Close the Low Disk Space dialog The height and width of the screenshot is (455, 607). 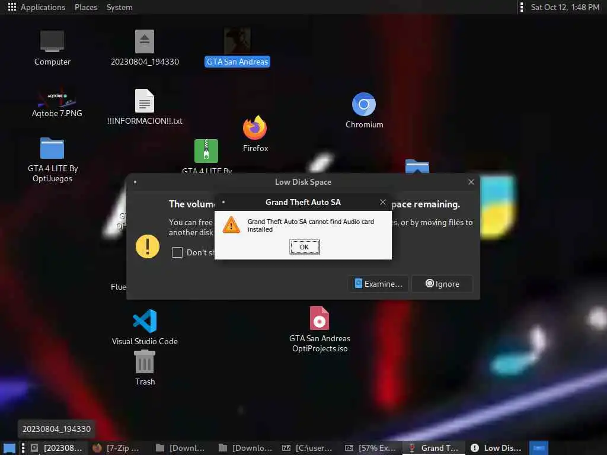click(x=471, y=182)
